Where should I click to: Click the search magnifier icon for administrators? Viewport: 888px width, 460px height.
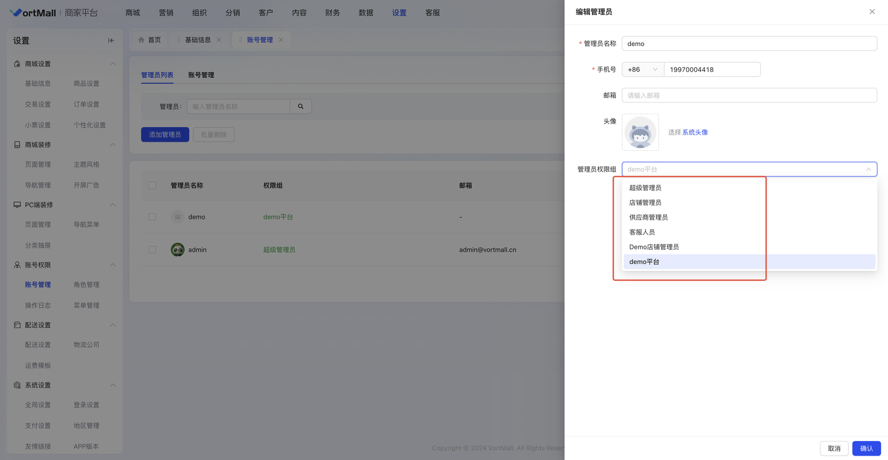300,106
